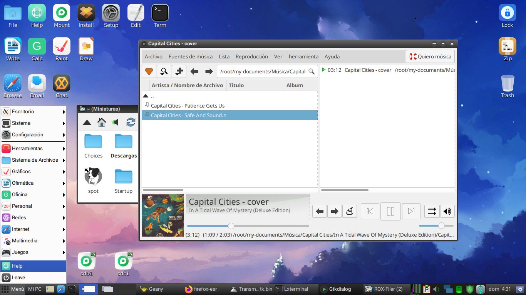
Task: Expand the Internet submenu
Action: [34, 229]
